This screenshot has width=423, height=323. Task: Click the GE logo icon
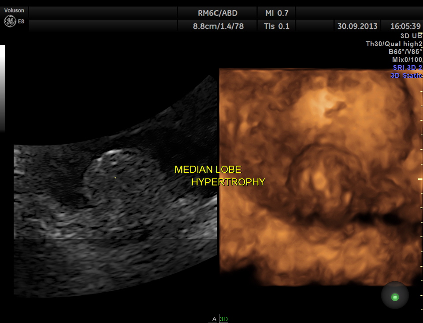tap(10, 21)
